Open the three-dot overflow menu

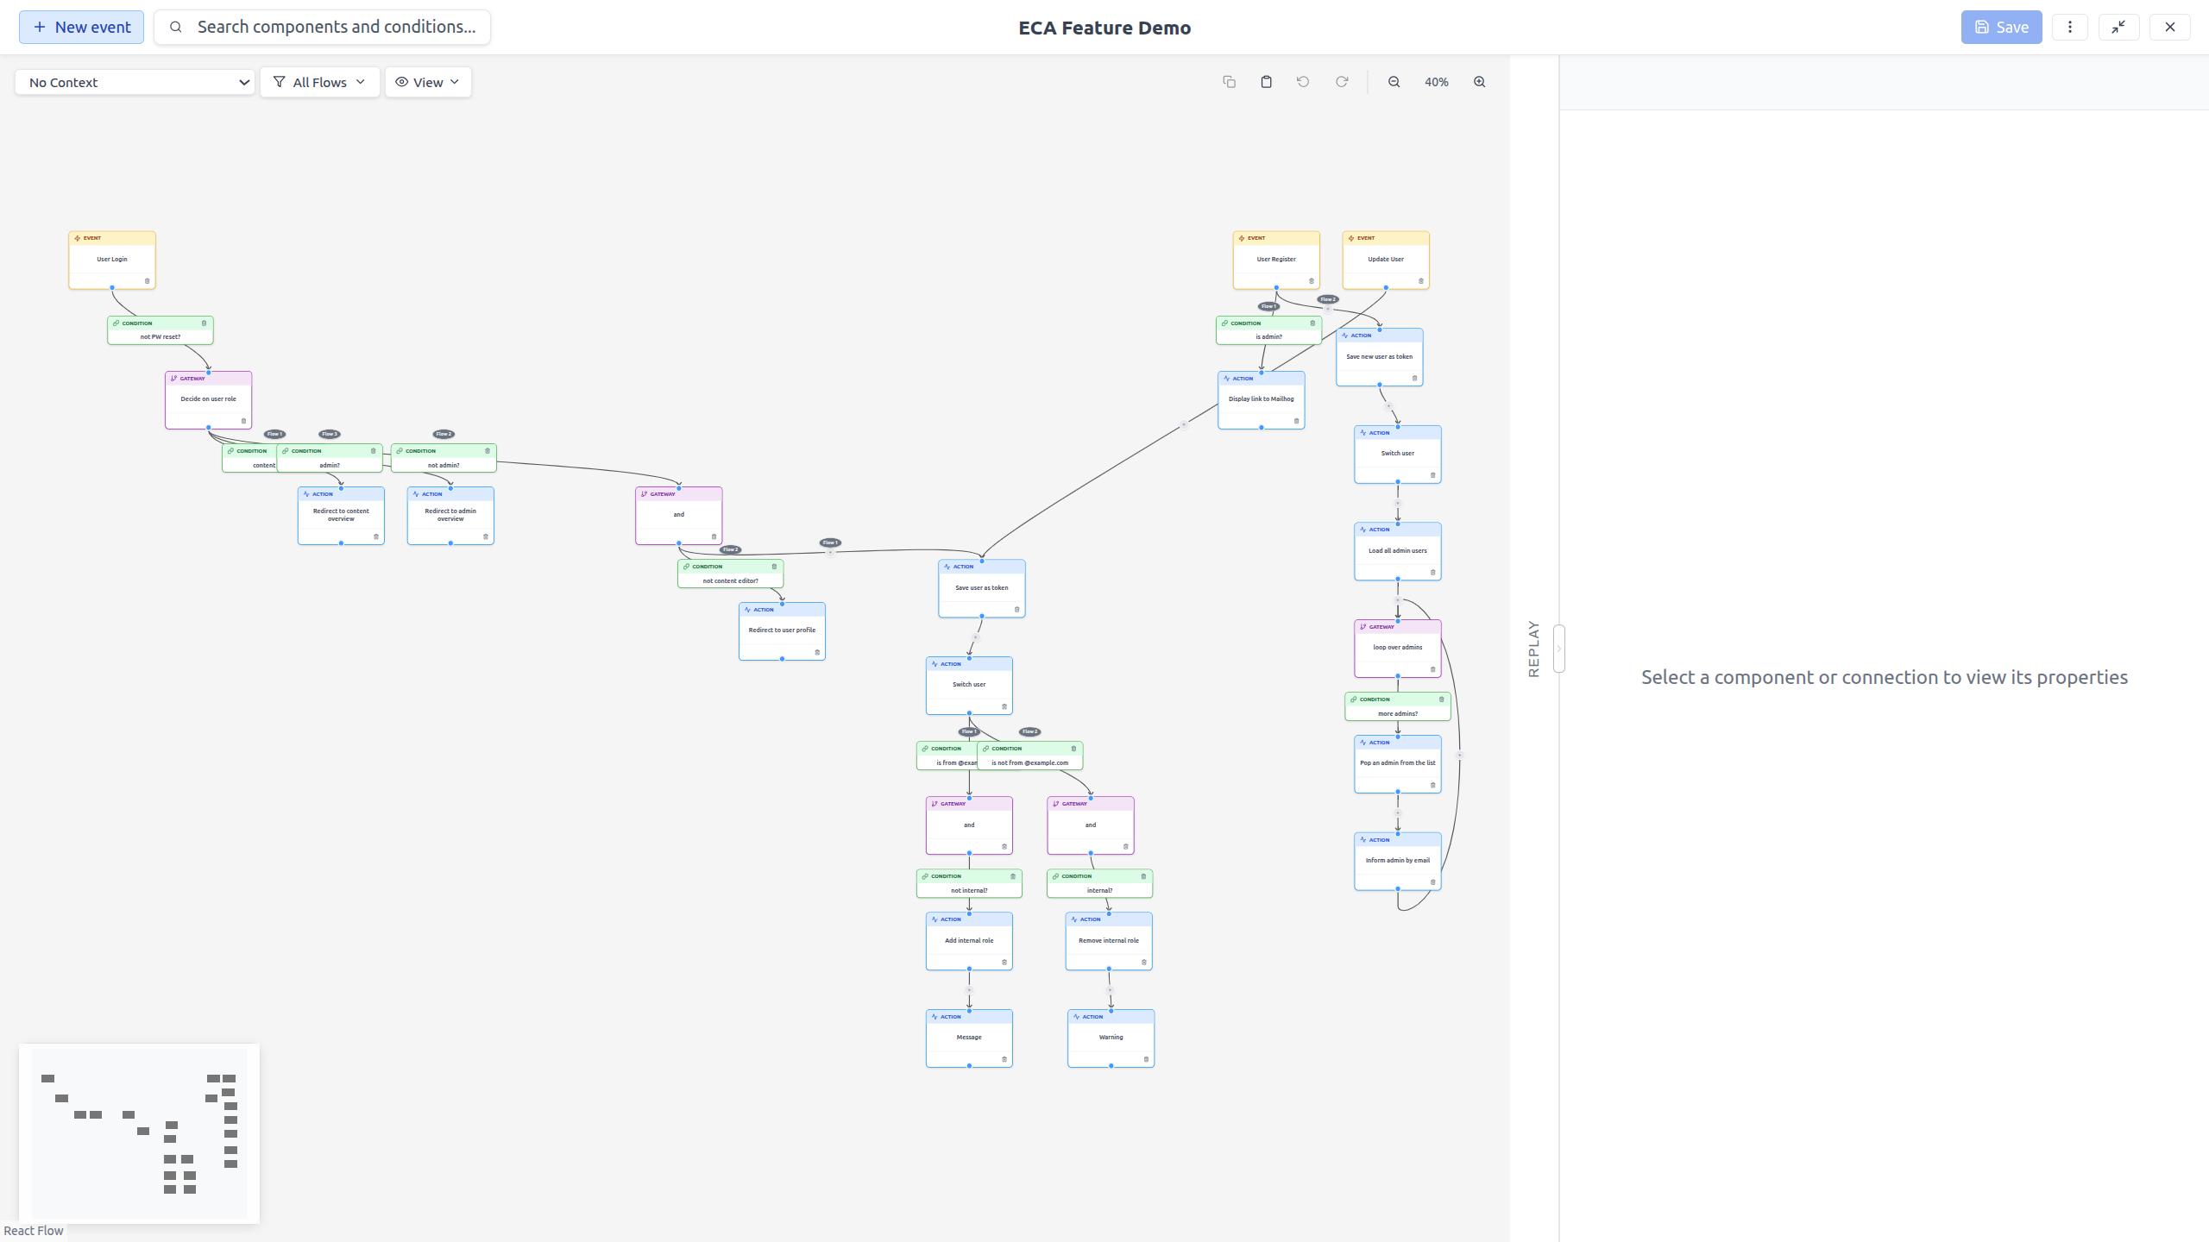tap(2070, 27)
